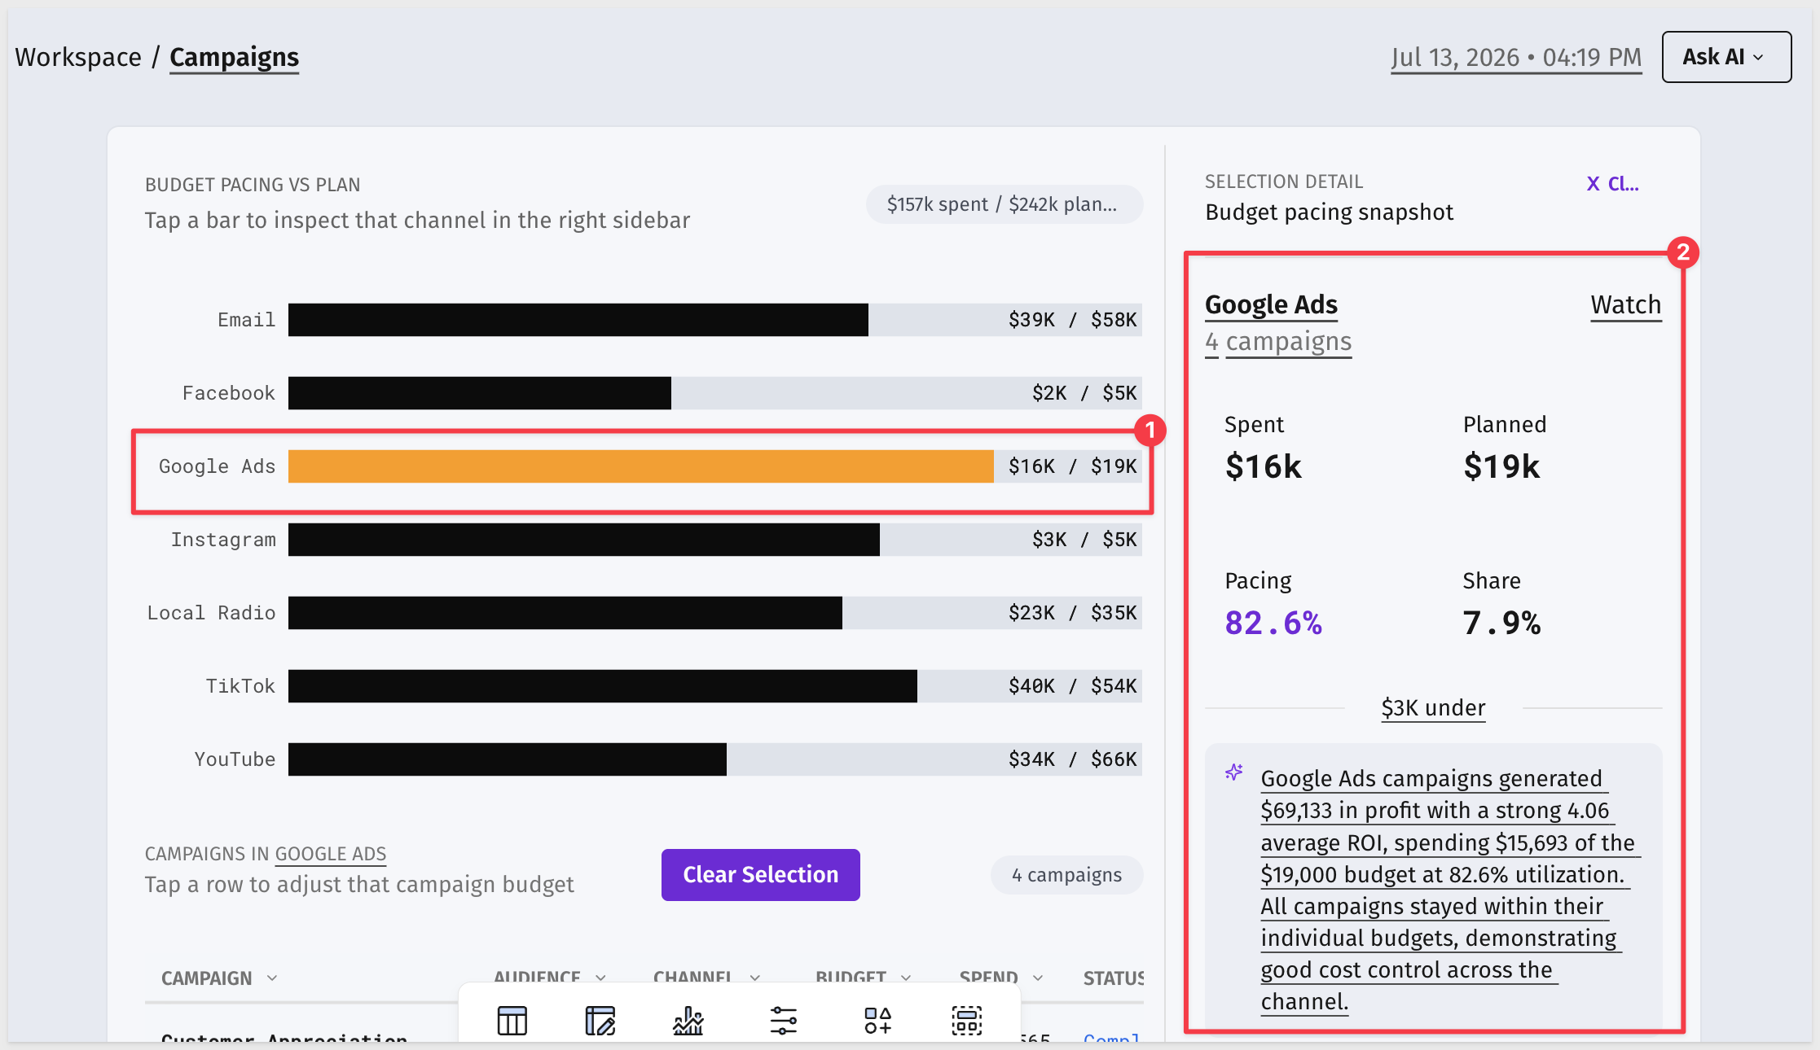
Task: Close the selection detail panel
Action: [x=1613, y=184]
